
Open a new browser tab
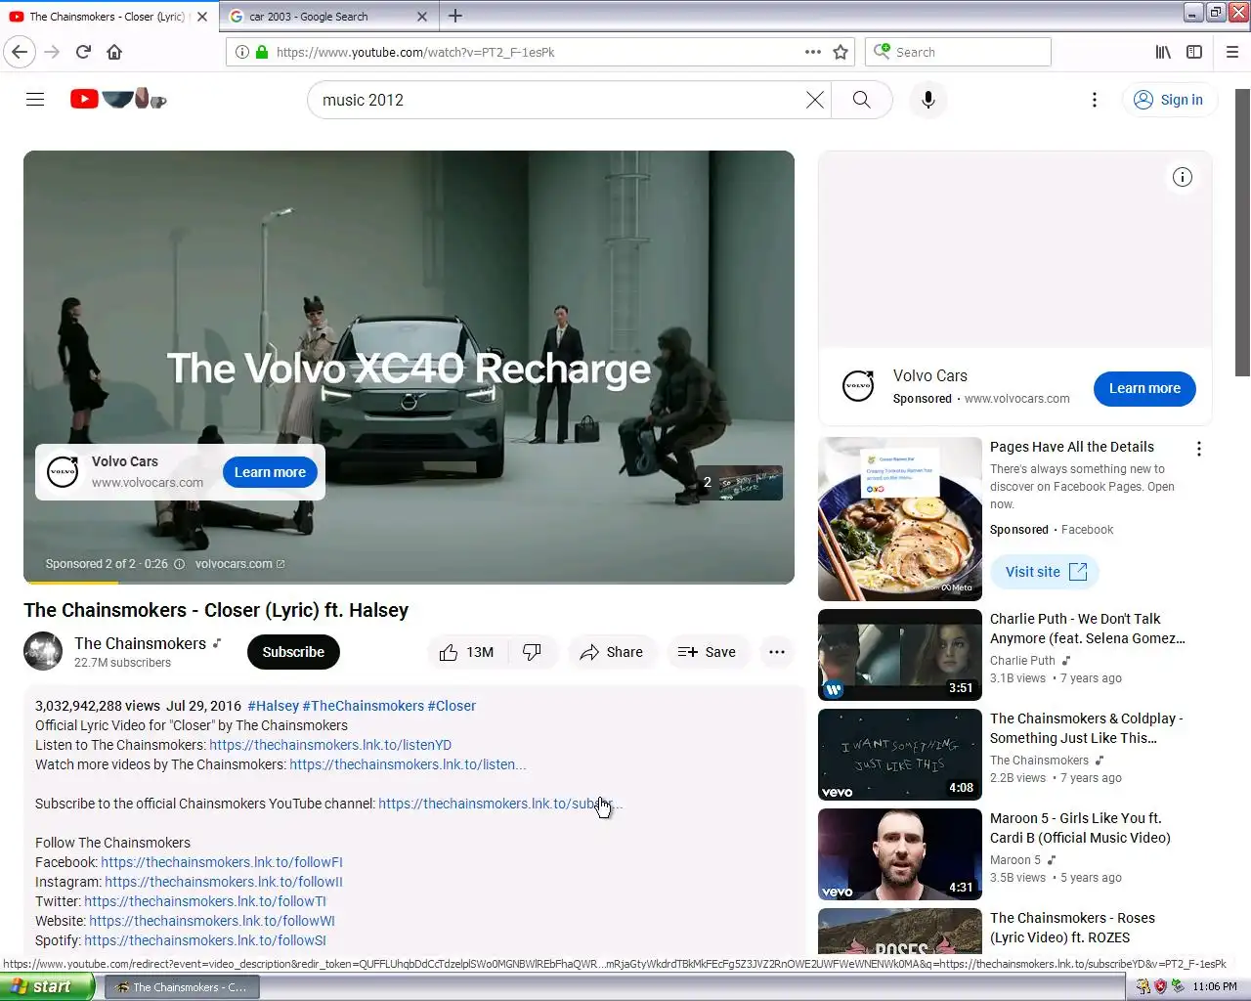coord(455,16)
